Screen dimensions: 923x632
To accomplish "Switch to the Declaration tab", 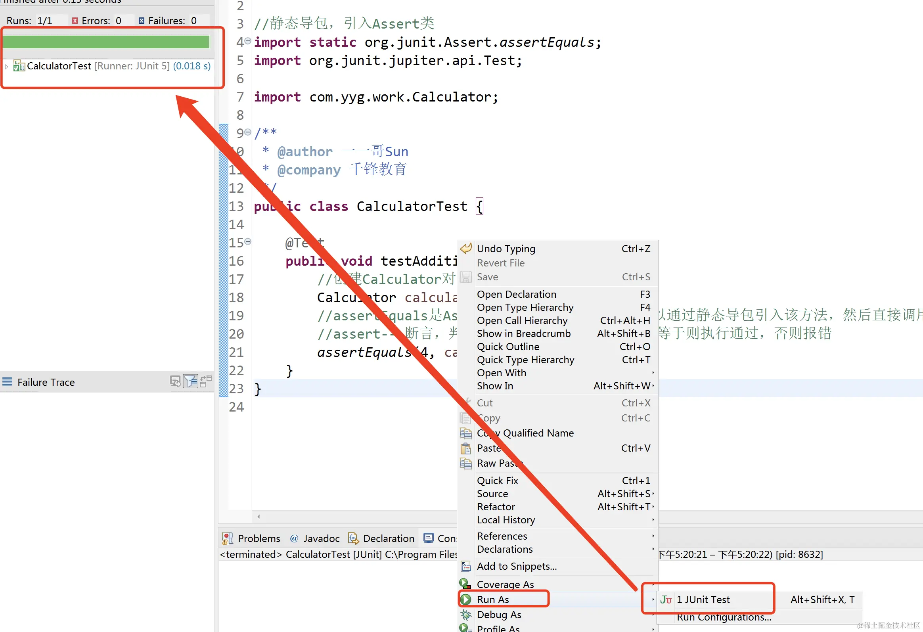I will coord(381,539).
